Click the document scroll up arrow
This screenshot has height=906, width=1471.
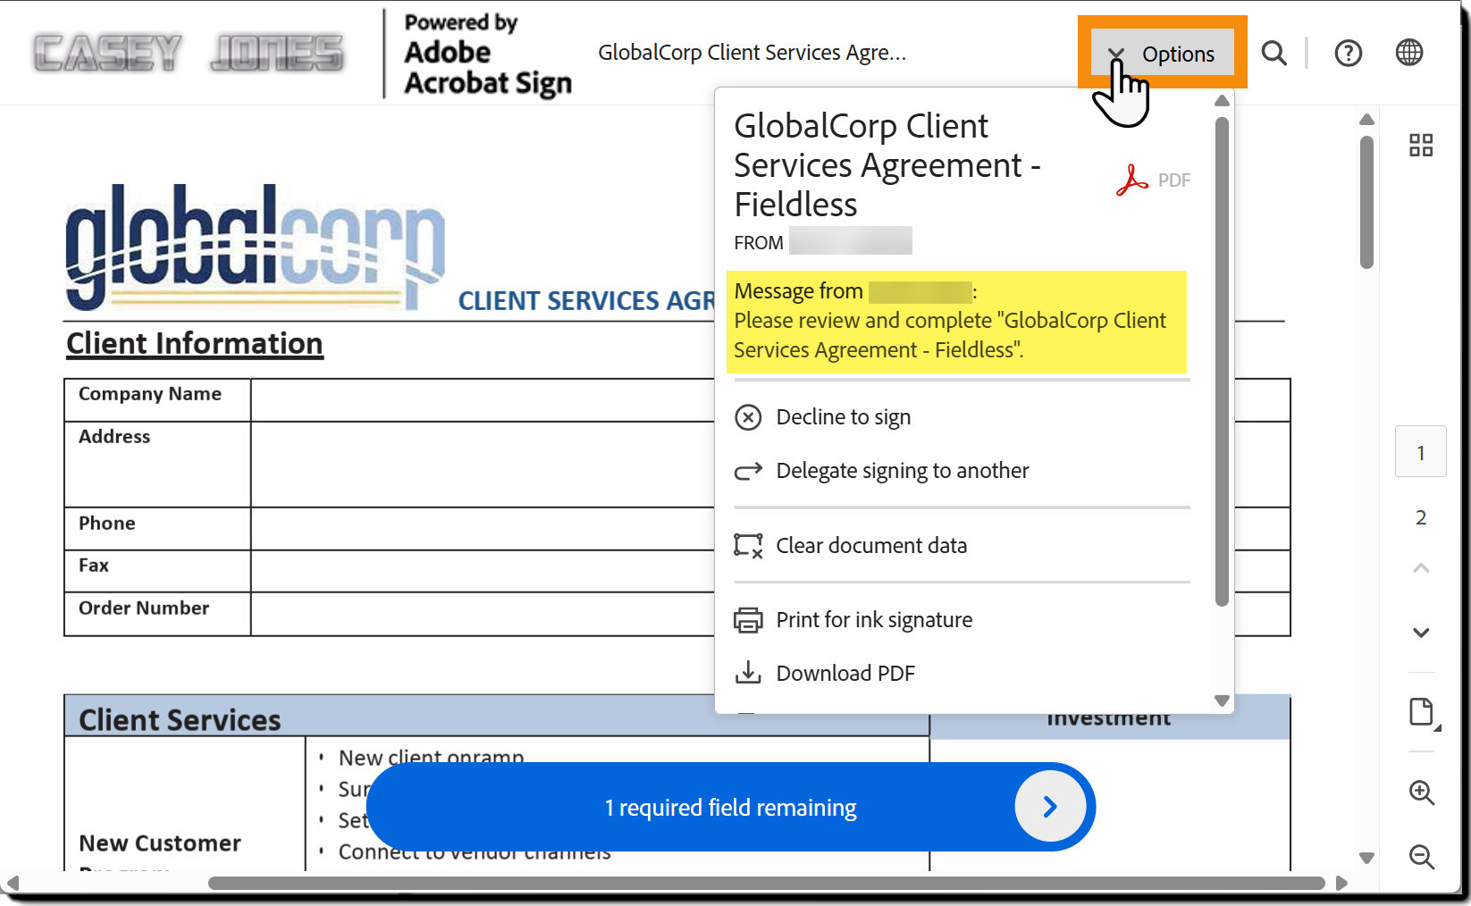click(1366, 120)
